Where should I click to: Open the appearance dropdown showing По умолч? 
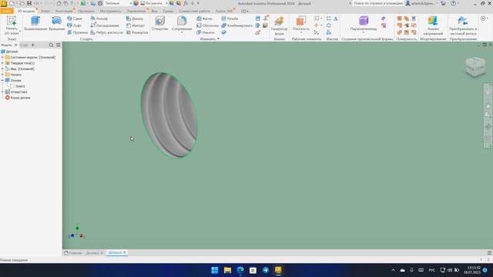click(x=153, y=3)
